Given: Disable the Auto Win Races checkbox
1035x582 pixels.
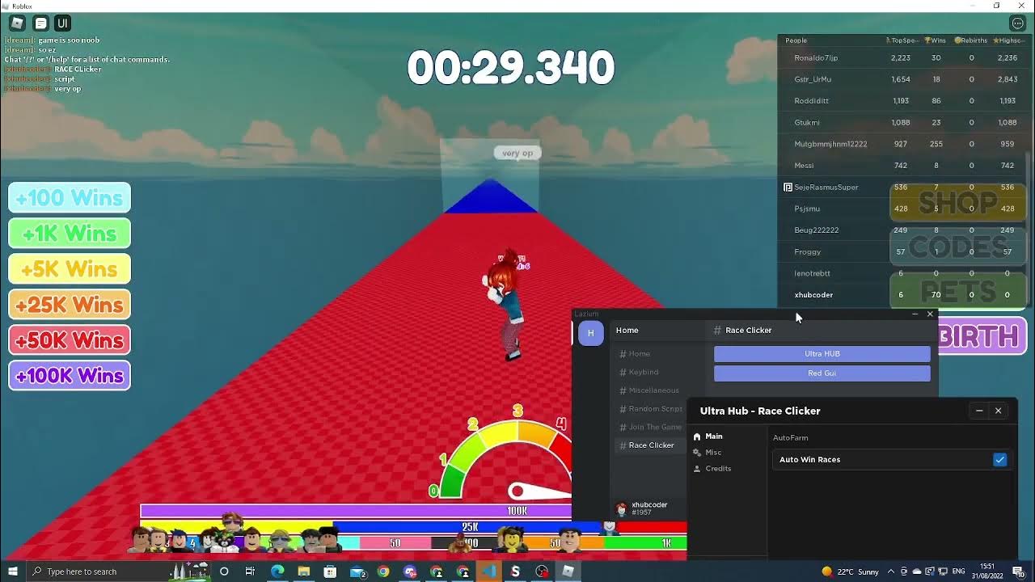Looking at the screenshot, I should [x=999, y=459].
